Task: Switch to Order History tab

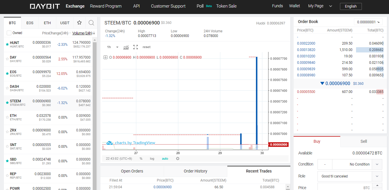Action: pyautogui.click(x=196, y=171)
